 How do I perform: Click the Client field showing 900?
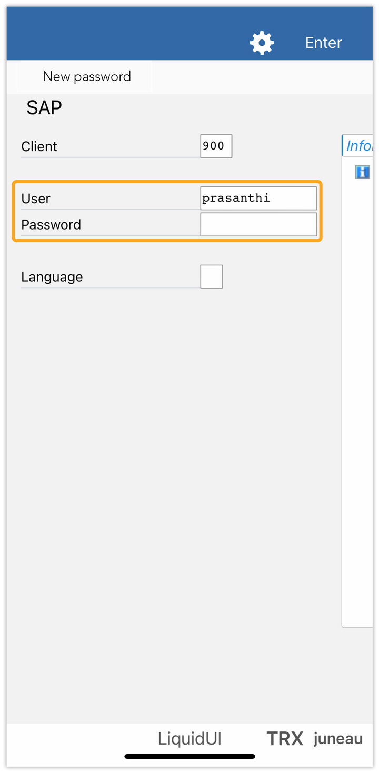216,146
